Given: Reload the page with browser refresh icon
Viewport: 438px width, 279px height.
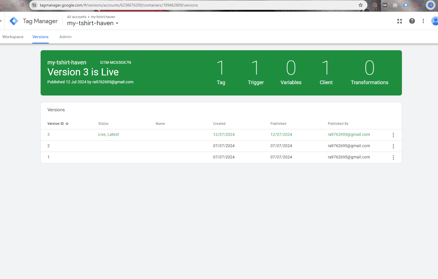Looking at the screenshot, I should pyautogui.click(x=22, y=5).
